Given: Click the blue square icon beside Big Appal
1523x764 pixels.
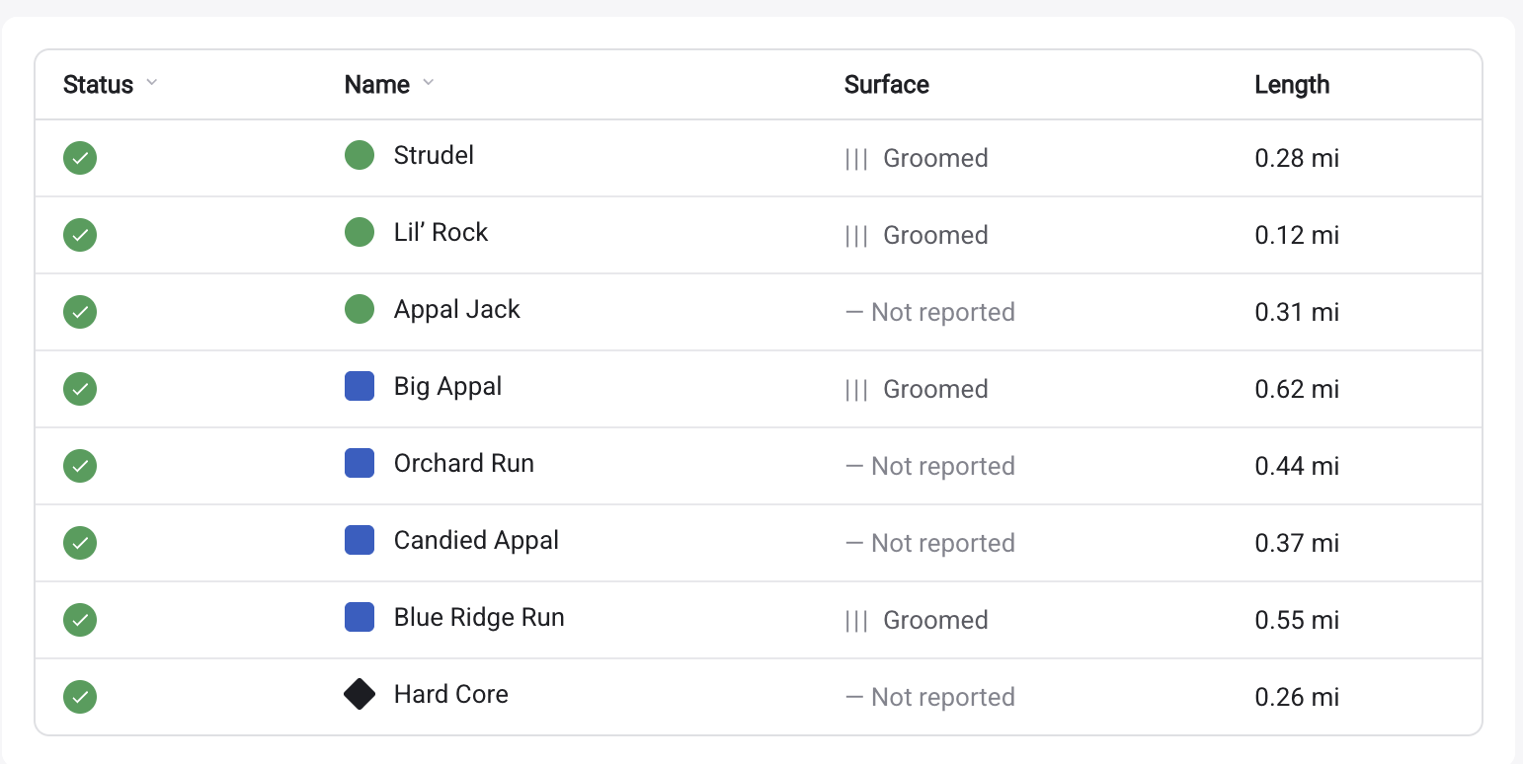Looking at the screenshot, I should [360, 386].
